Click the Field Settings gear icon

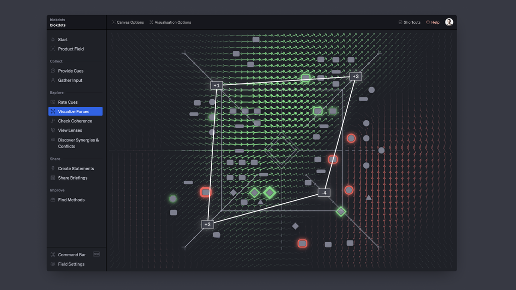pyautogui.click(x=52, y=264)
